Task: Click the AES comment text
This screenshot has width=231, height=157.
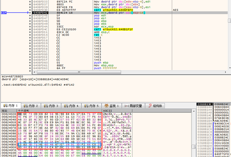Action: click(x=176, y=10)
